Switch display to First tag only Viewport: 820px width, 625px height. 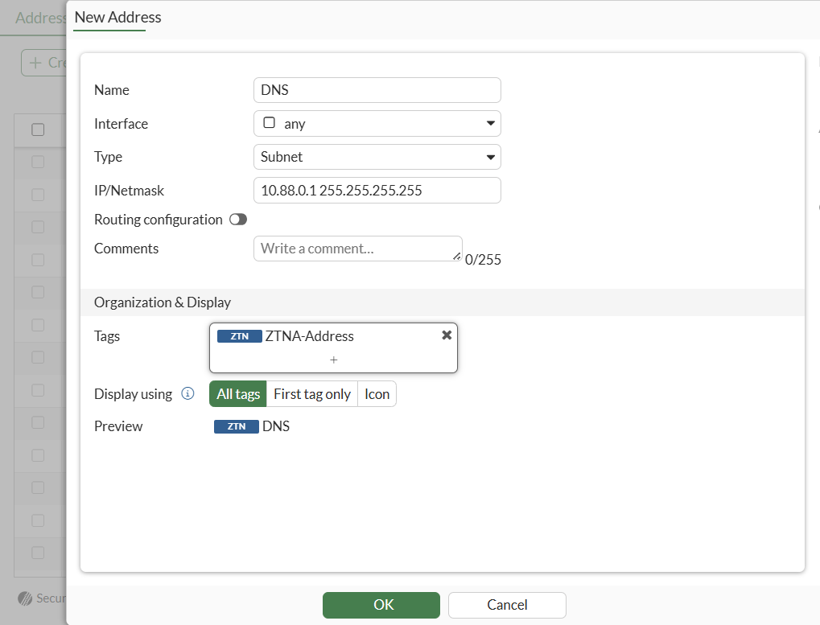312,394
